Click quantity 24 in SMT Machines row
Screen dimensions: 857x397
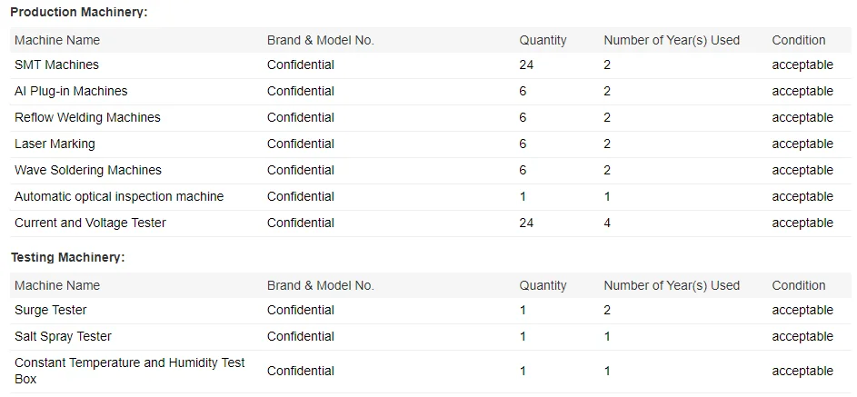coord(526,65)
